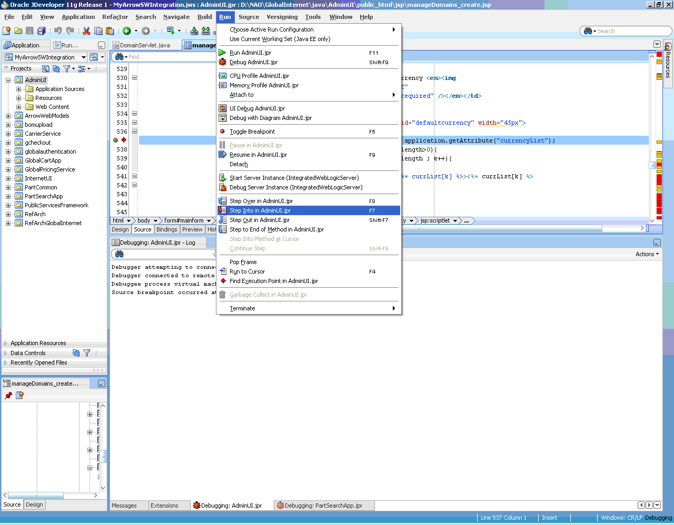This screenshot has width=674, height=525.
Task: Expand the Web Content folder node
Action: 18,107
